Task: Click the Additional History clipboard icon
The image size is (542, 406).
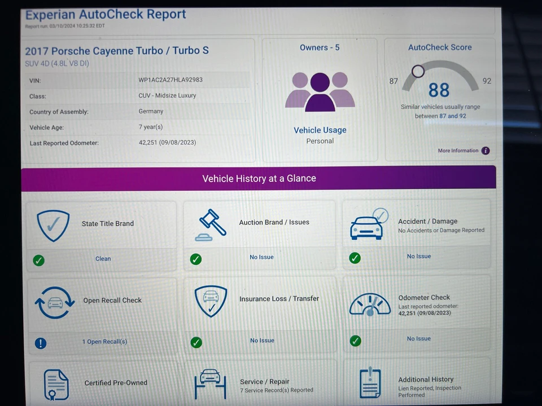Action: pos(370,382)
